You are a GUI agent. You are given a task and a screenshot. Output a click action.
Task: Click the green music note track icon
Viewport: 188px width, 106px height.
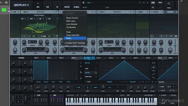click(4, 10)
